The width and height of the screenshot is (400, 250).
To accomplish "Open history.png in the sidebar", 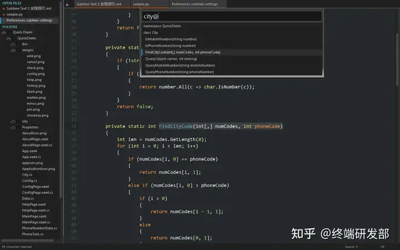I will pyautogui.click(x=36, y=86).
